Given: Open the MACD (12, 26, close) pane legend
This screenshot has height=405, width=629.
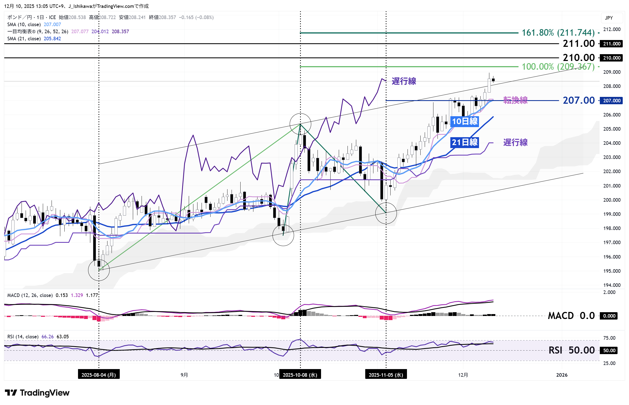Looking at the screenshot, I should pyautogui.click(x=30, y=295).
